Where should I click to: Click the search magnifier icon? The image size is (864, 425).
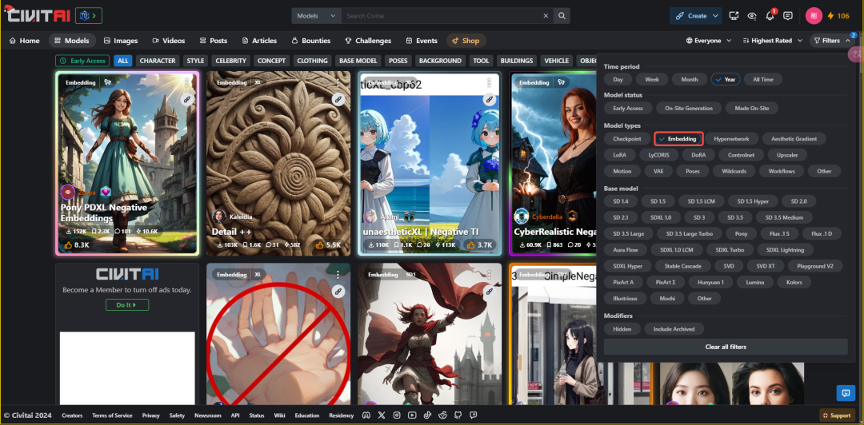(x=562, y=15)
